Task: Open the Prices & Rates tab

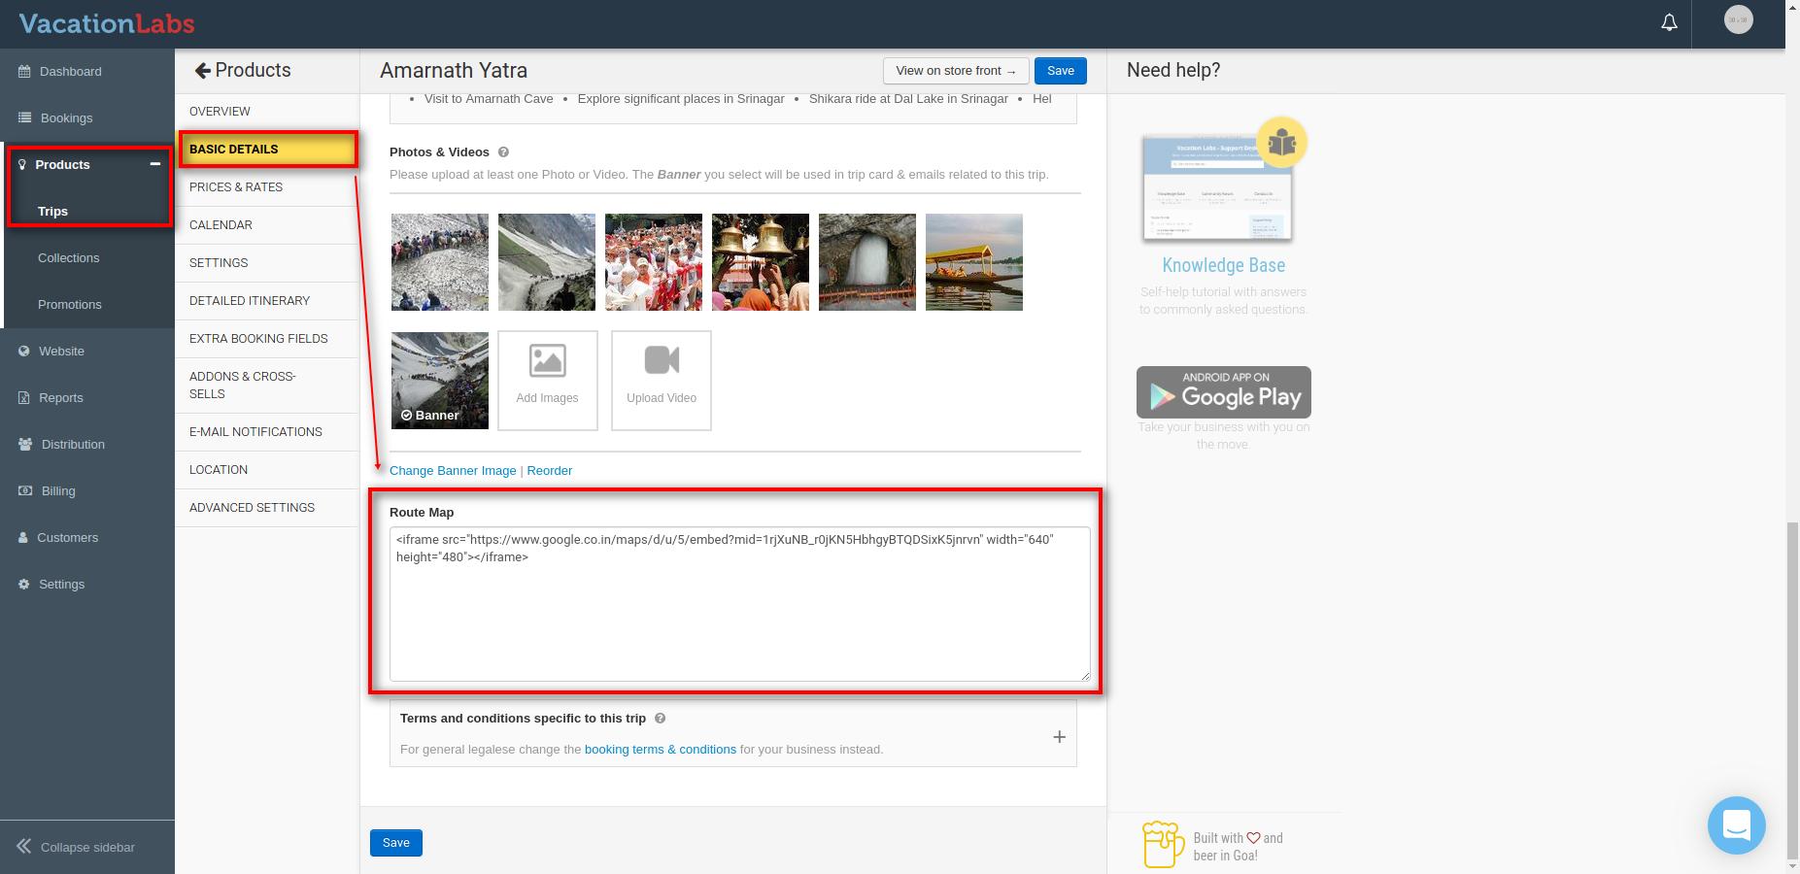Action: click(x=236, y=186)
